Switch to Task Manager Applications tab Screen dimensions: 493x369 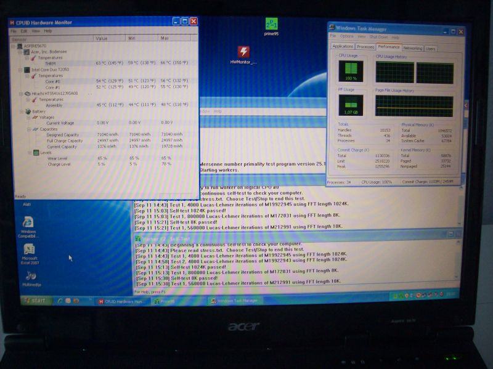tap(343, 46)
